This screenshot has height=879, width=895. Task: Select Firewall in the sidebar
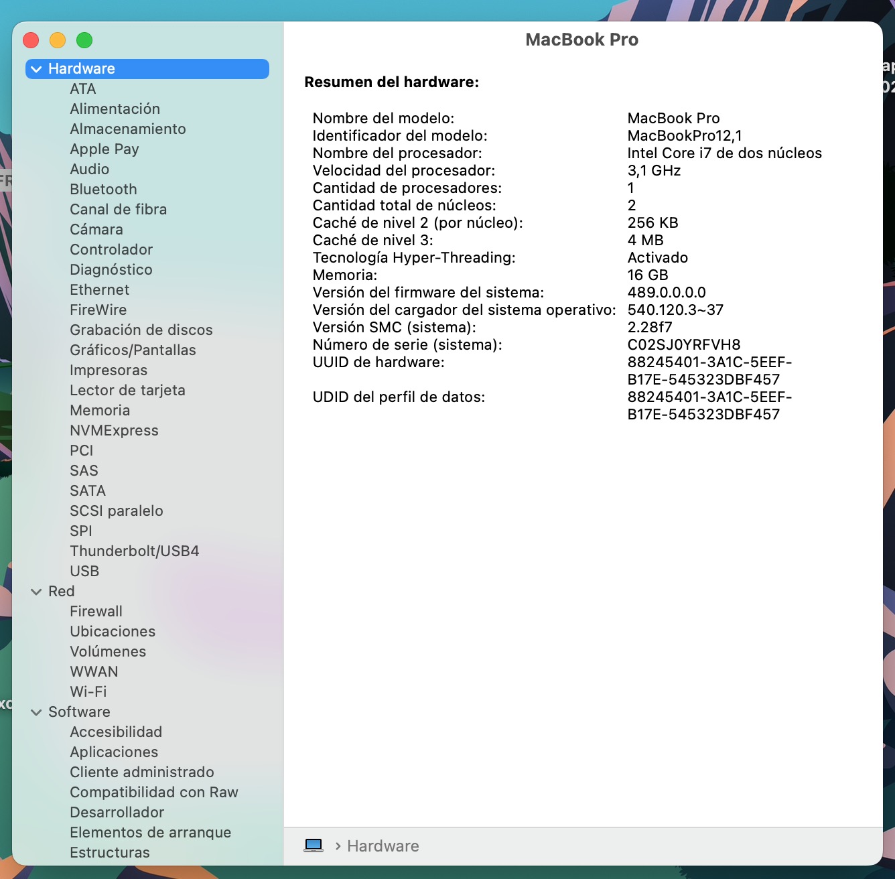point(96,612)
